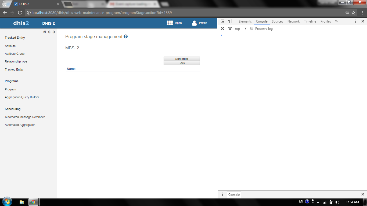
Task: Go back using the browser back arrow
Action: point(5,13)
